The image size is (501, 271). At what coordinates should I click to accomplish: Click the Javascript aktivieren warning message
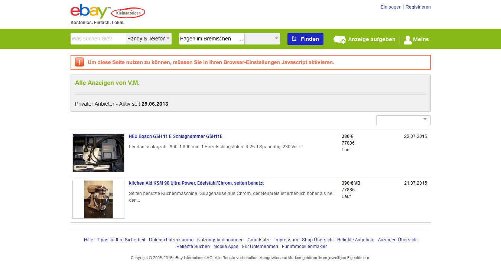coord(211,62)
